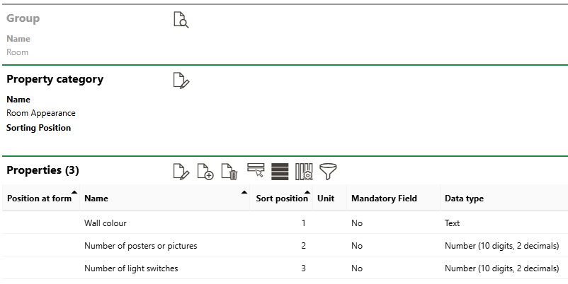Sort by the Position at form column

[40, 198]
